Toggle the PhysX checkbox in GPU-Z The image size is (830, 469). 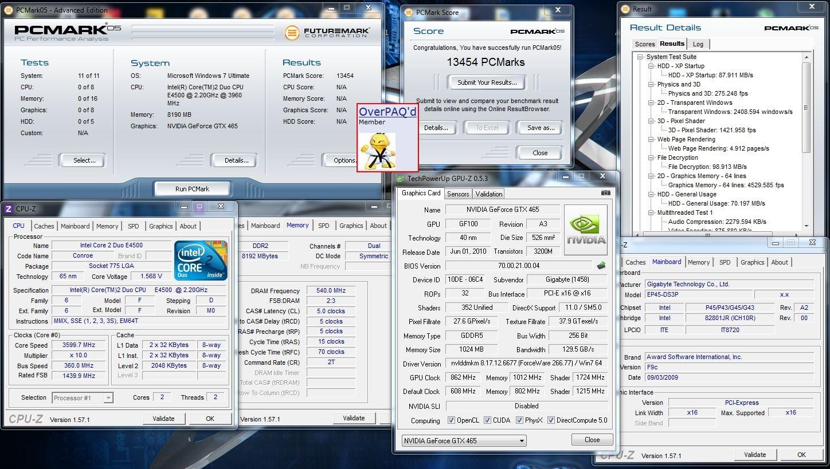[519, 420]
